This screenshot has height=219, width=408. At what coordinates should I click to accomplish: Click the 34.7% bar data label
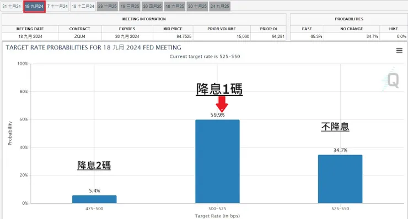(340, 150)
